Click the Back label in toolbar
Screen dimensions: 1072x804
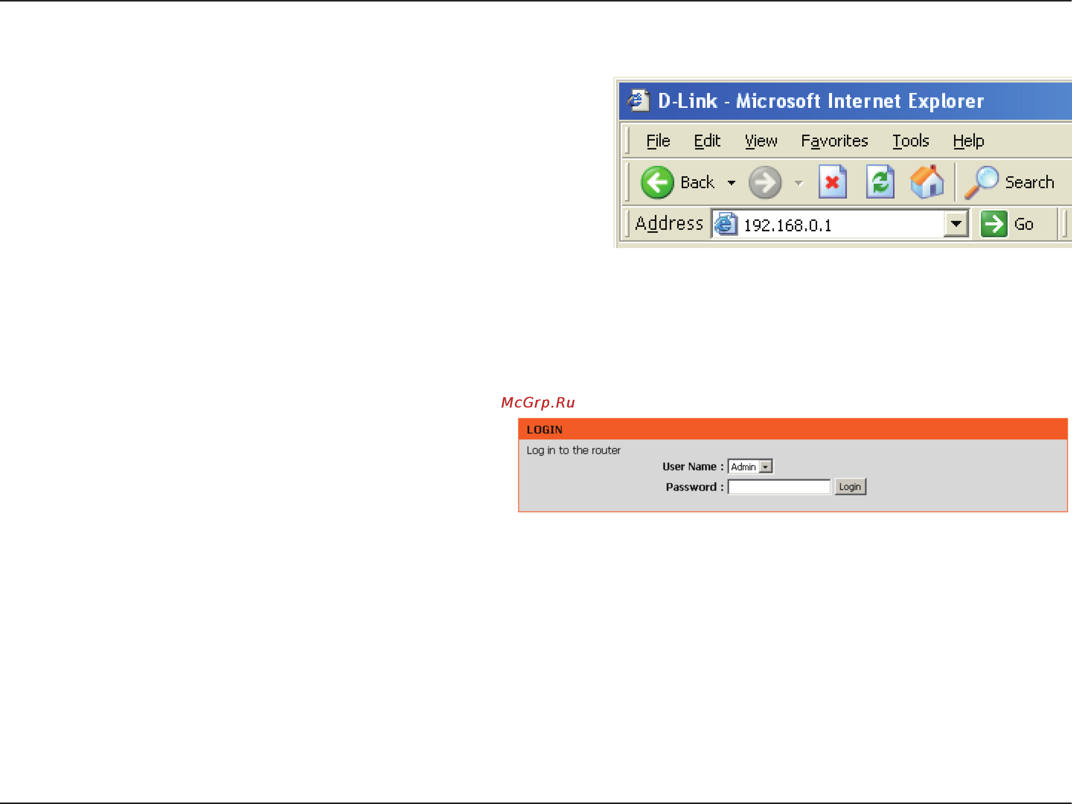pyautogui.click(x=697, y=183)
